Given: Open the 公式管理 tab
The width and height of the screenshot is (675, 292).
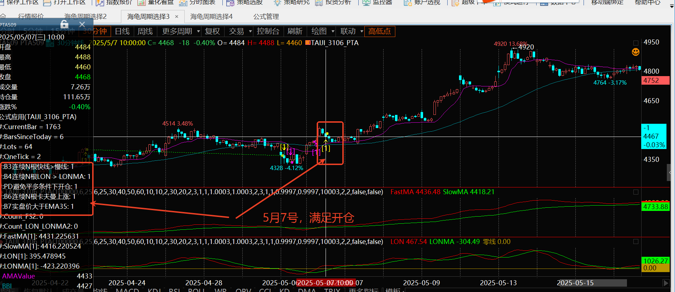Looking at the screenshot, I should (x=266, y=17).
